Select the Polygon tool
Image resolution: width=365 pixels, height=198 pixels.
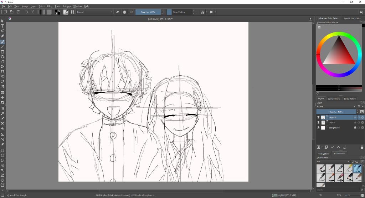pos(2,62)
